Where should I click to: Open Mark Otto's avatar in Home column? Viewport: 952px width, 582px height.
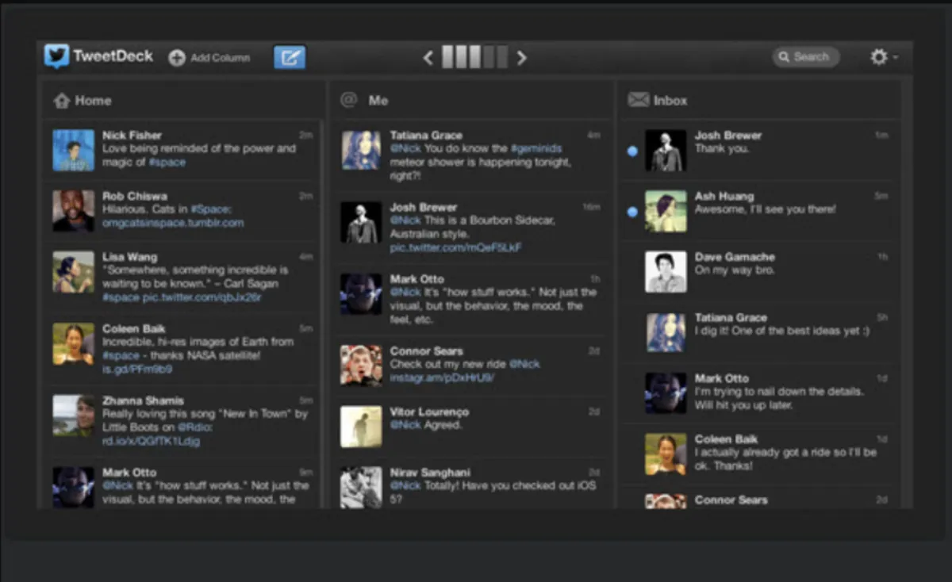coord(74,487)
